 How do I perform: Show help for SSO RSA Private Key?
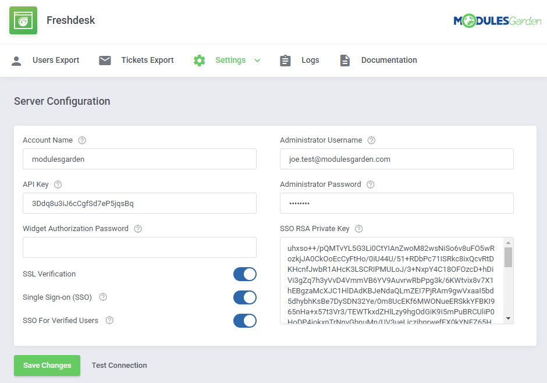click(x=358, y=229)
